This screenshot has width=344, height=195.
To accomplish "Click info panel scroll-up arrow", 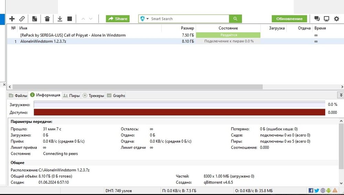I will (341, 121).
